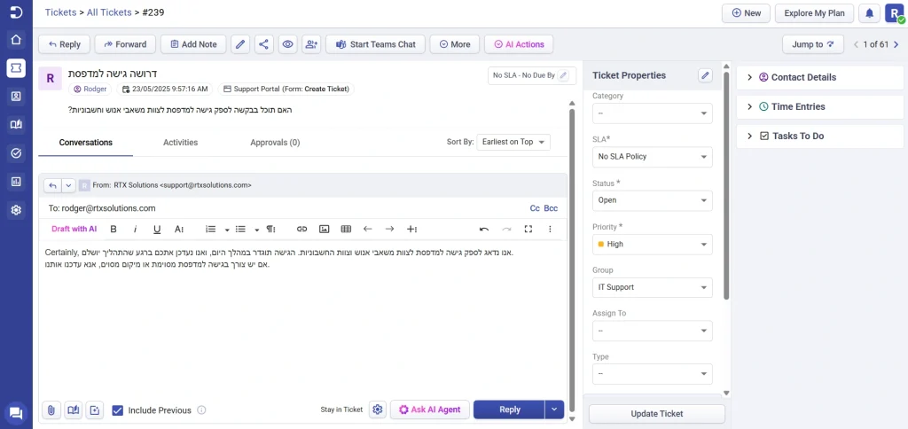
Task: Click the canned response icon beside Include Previous
Action: (95, 409)
